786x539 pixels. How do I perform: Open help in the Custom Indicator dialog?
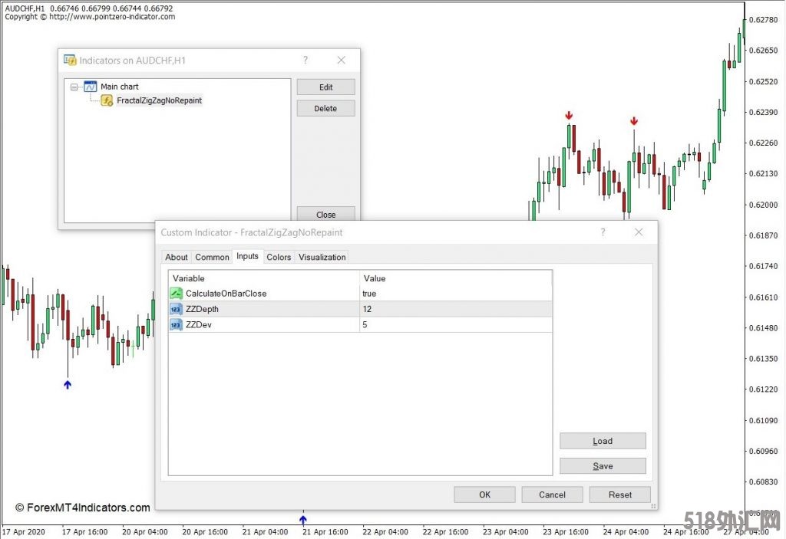pos(603,232)
